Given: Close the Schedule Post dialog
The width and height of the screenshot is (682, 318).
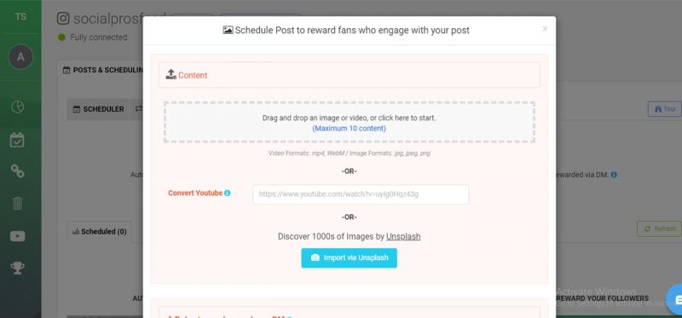Looking at the screenshot, I should pos(545,29).
